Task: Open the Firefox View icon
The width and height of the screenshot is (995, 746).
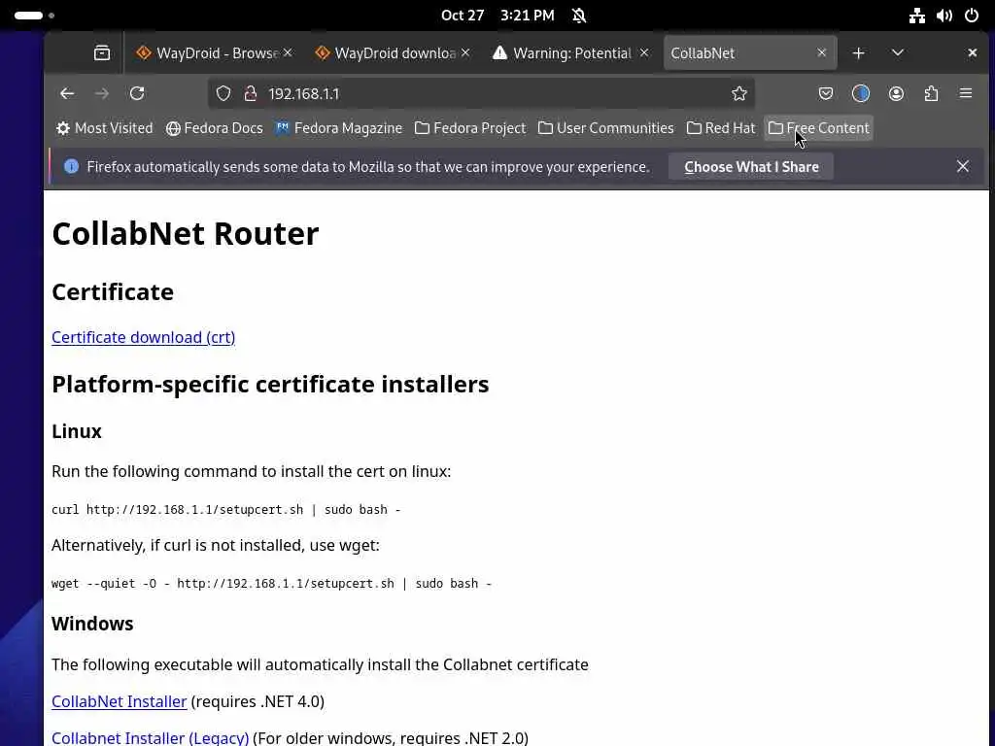Action: point(101,53)
